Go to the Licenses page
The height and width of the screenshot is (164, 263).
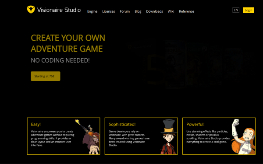click(x=109, y=11)
